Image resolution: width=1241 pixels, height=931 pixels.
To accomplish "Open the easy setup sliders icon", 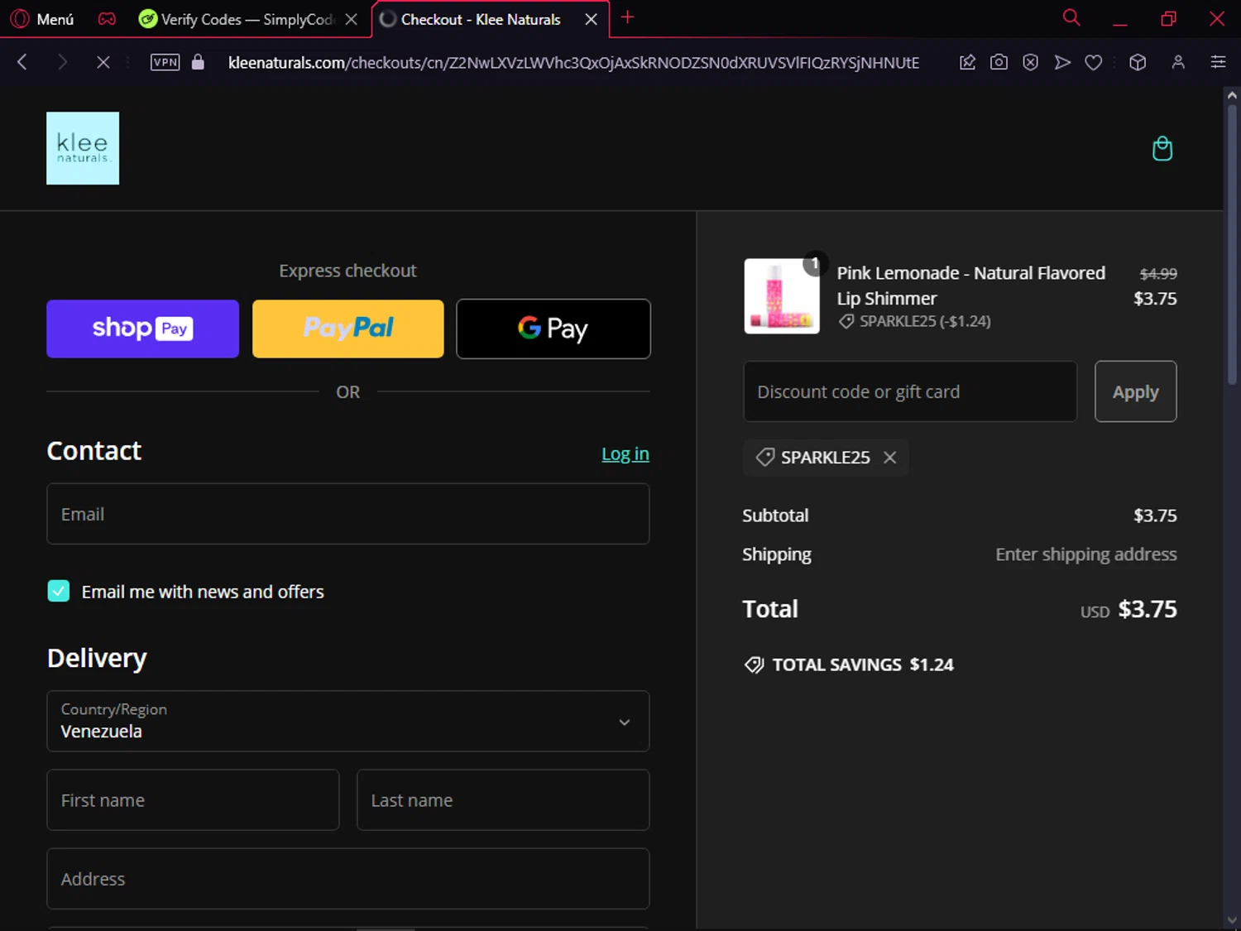I will tap(1218, 62).
